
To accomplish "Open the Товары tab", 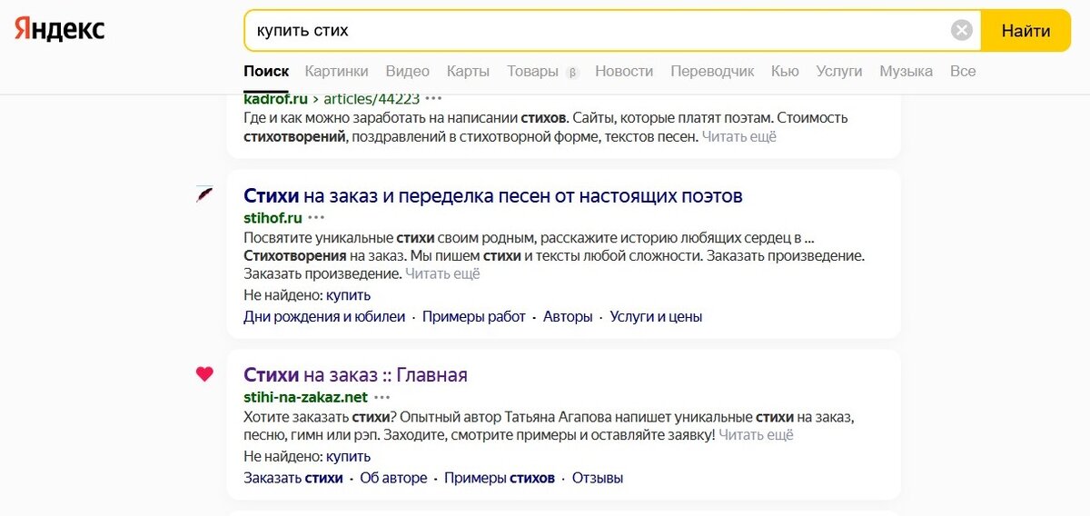I will [532, 71].
